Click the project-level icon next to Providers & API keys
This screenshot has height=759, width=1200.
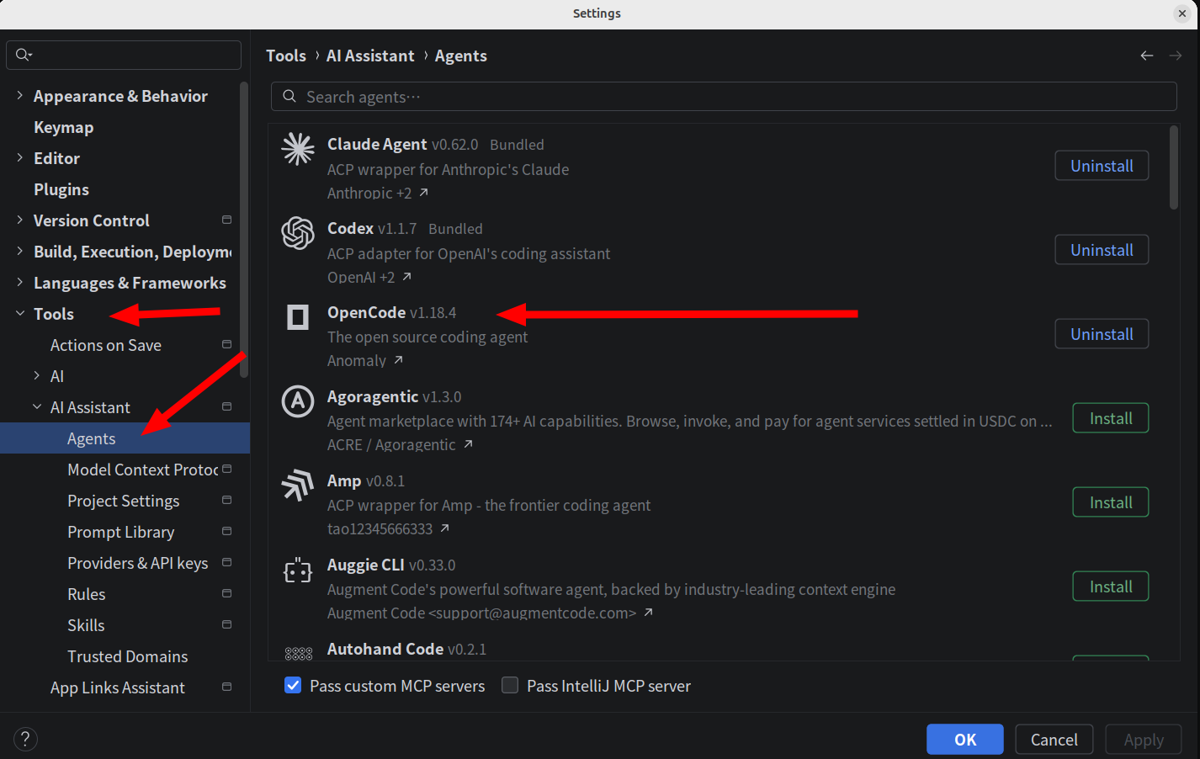[226, 562]
